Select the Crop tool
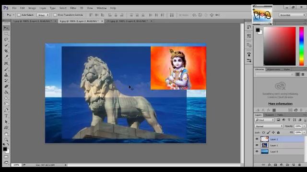The image size is (307, 172). click(x=6, y=51)
